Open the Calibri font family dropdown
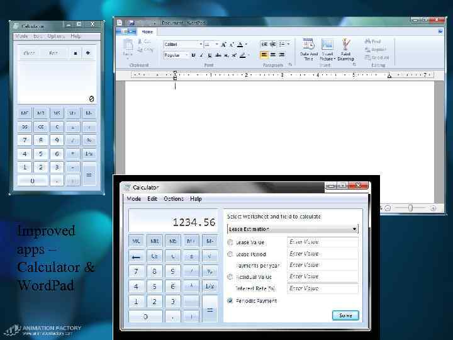This screenshot has width=453, height=340. coord(201,44)
